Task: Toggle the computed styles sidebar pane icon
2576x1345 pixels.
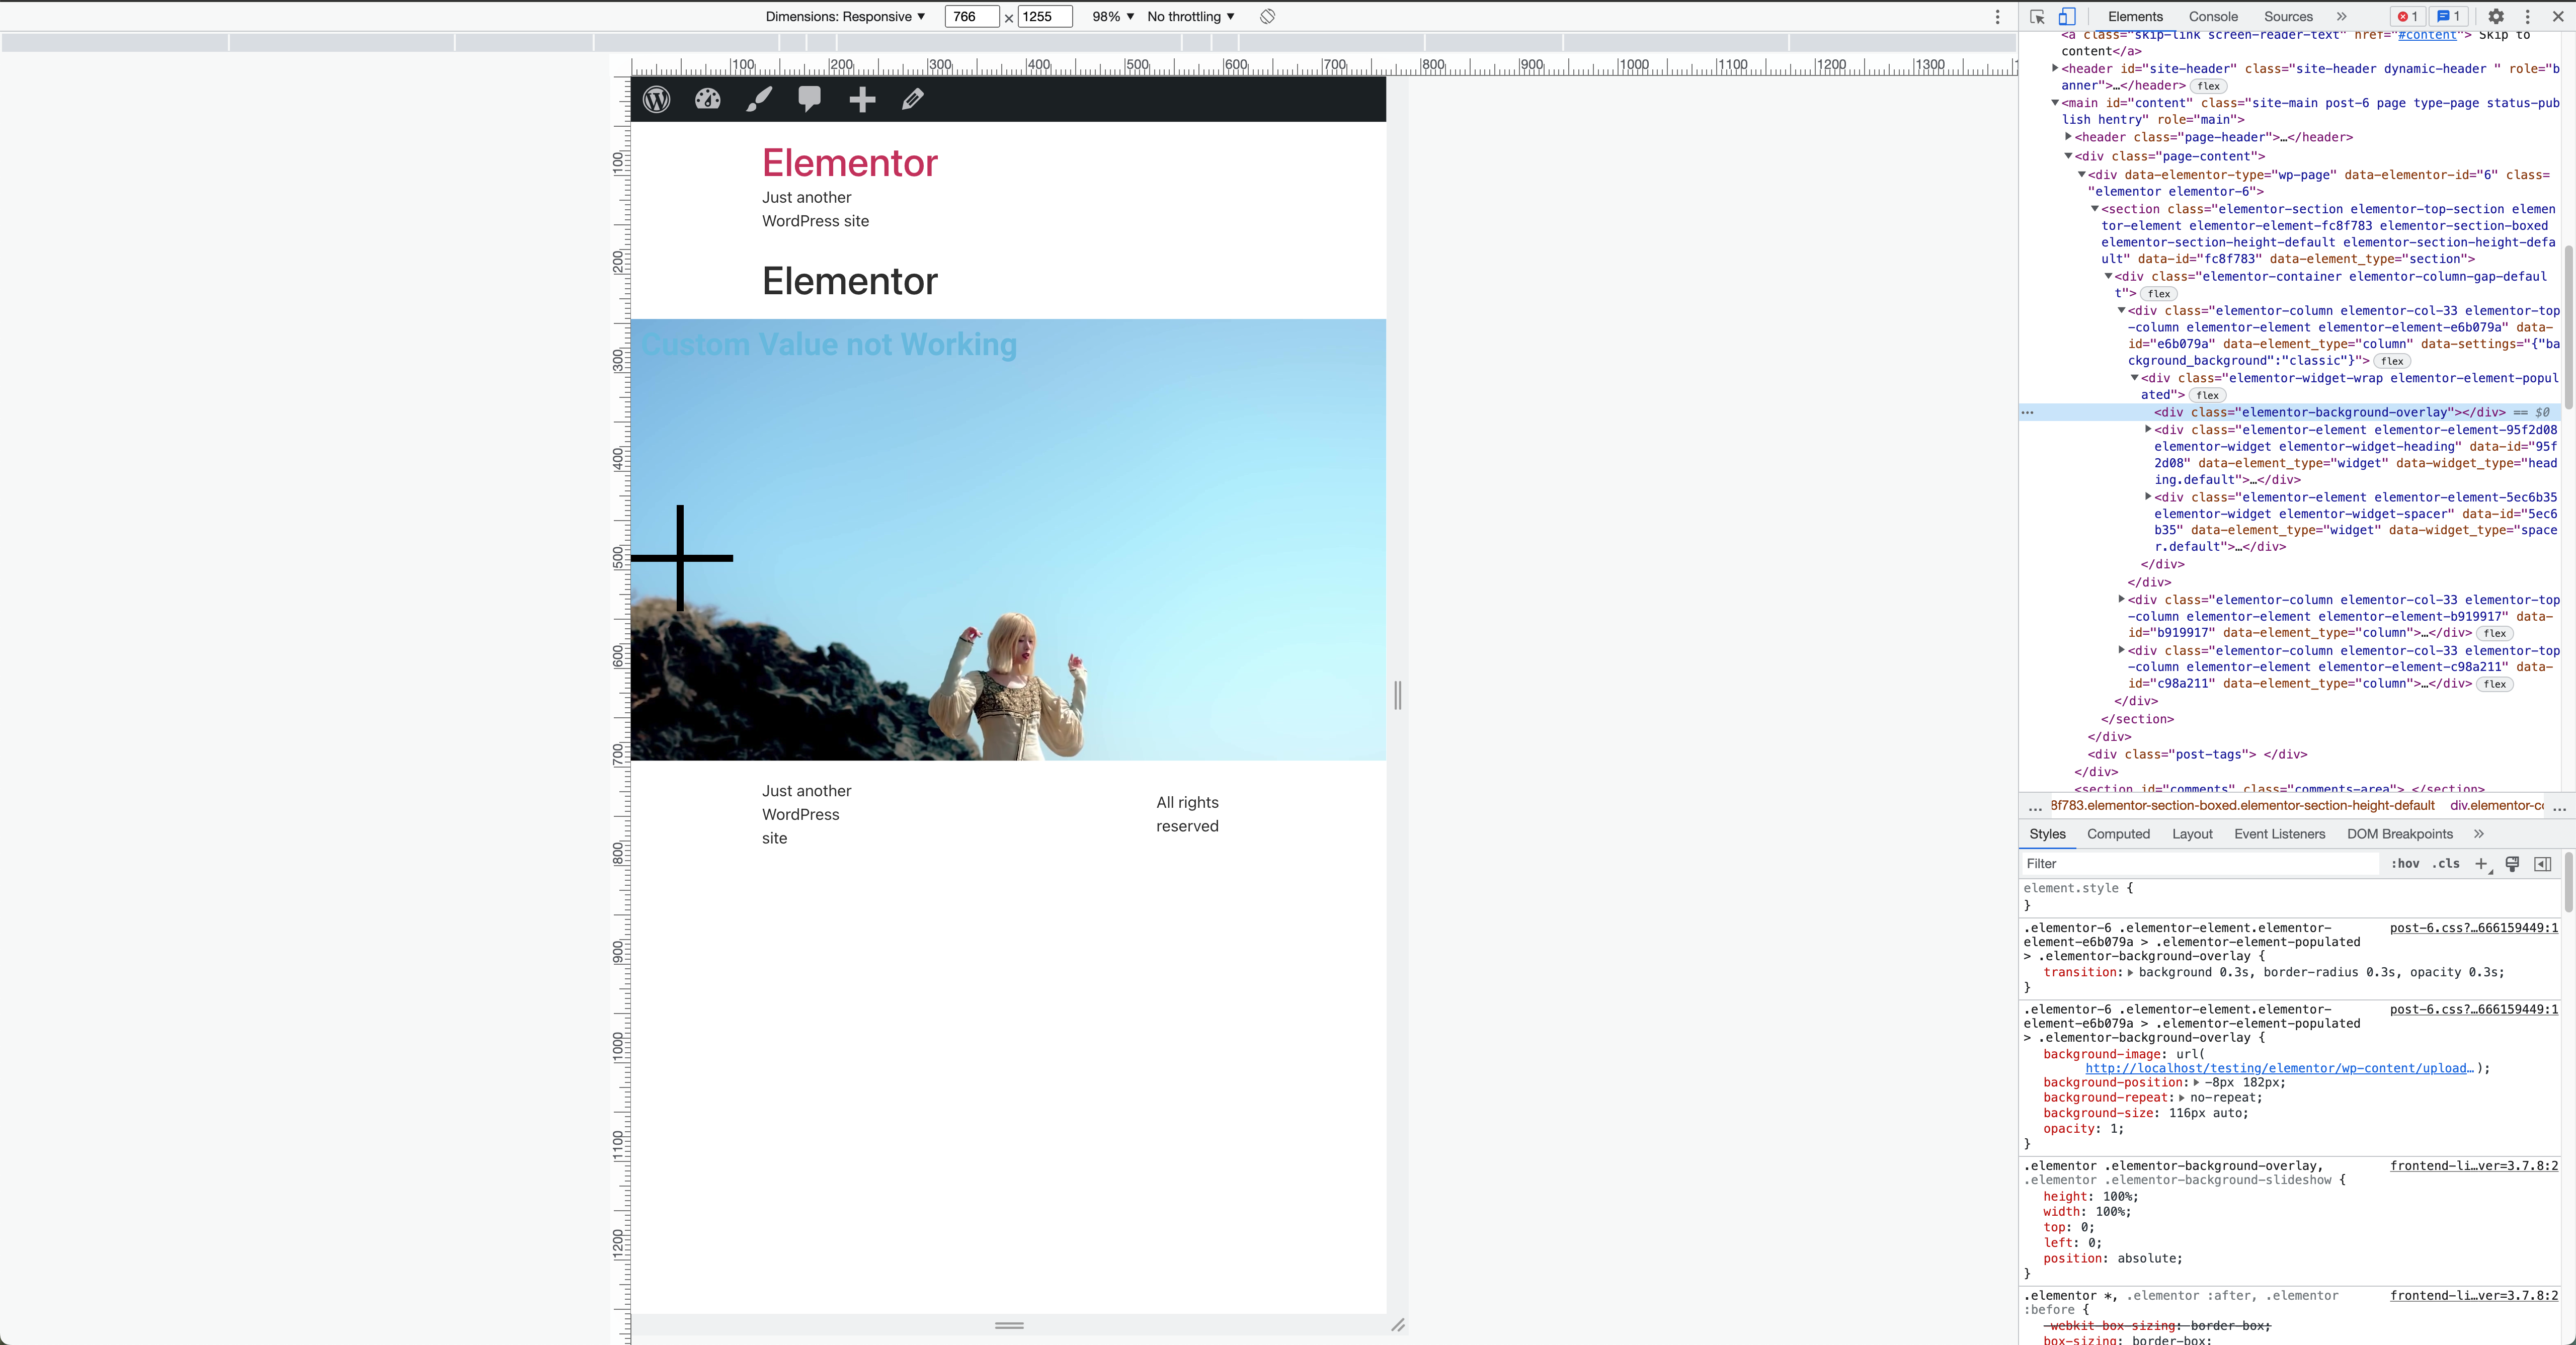Action: [x=2543, y=864]
